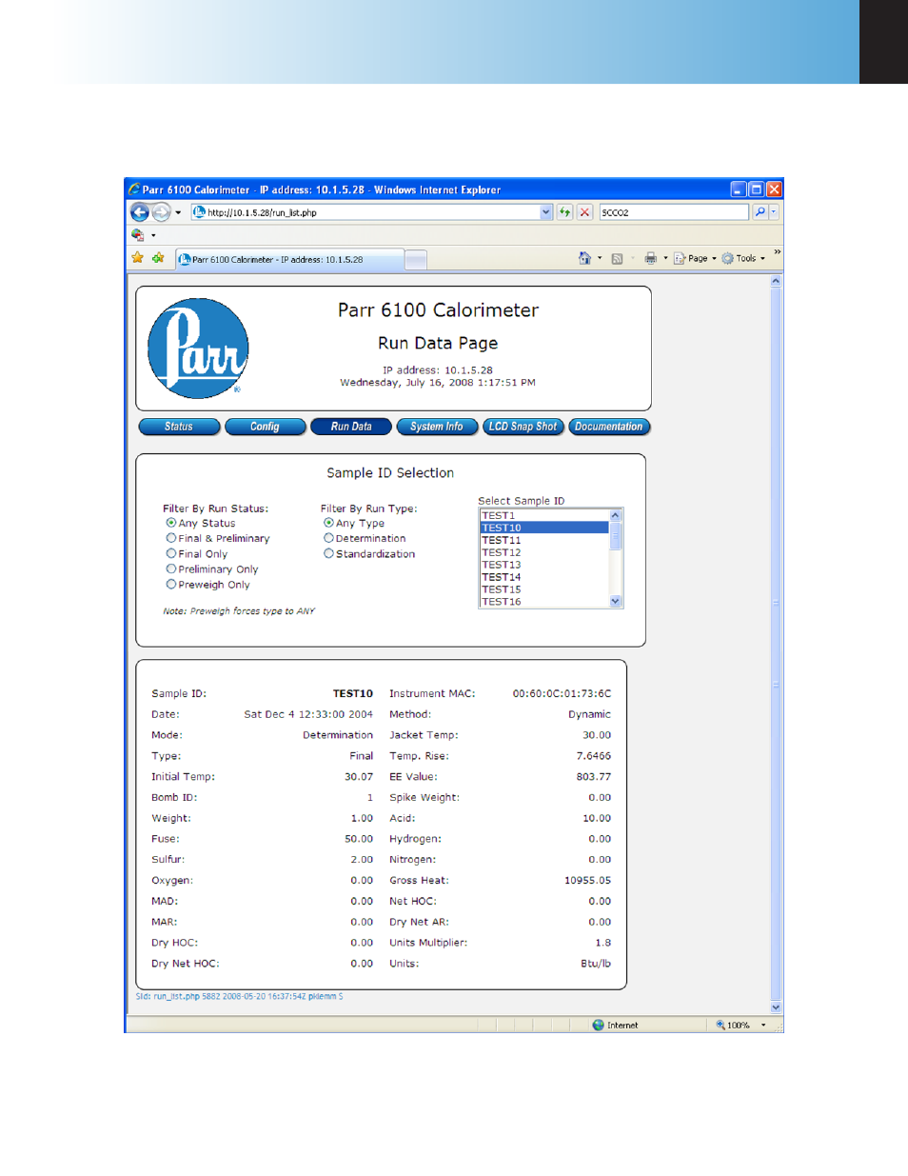
Task: Click the URL address bar field
Action: pos(371,212)
